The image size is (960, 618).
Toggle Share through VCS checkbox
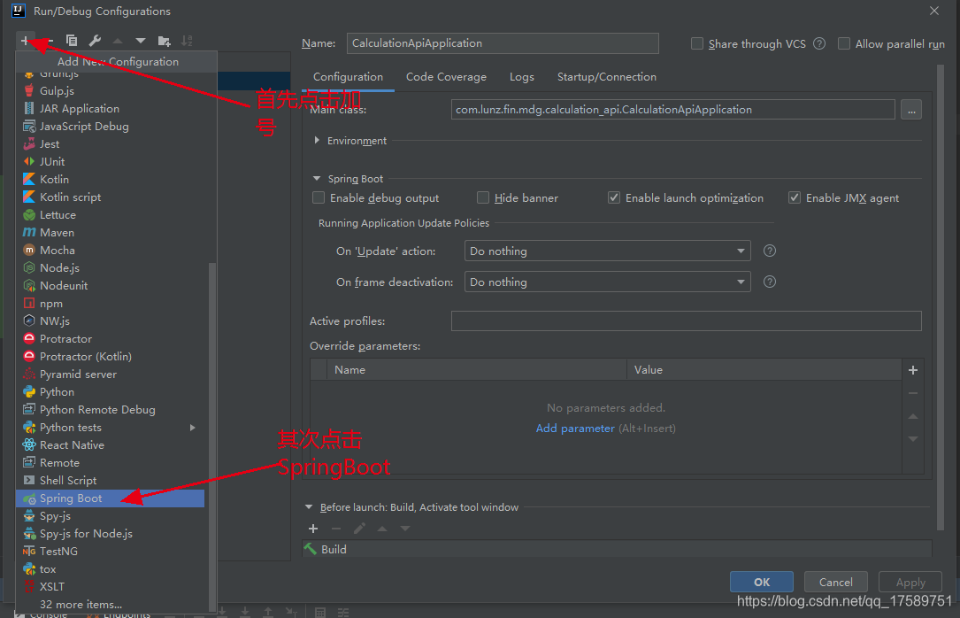coord(696,43)
